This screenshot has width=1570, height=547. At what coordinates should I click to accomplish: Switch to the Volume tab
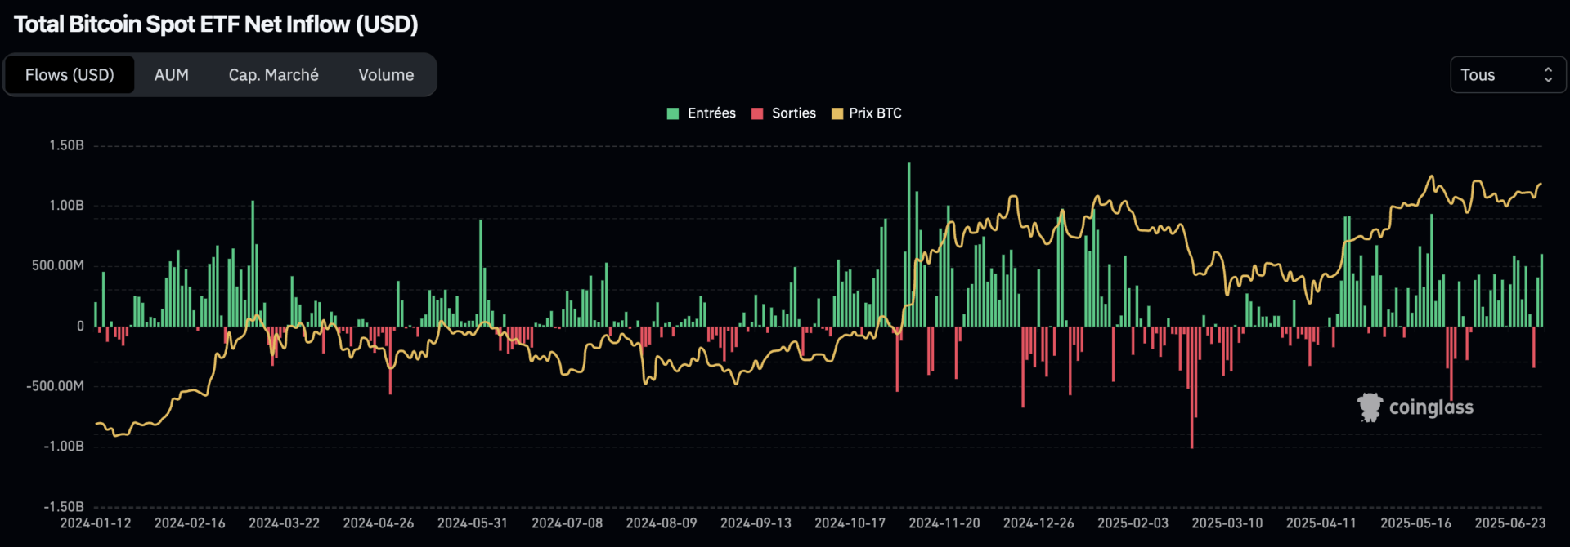[x=386, y=75]
